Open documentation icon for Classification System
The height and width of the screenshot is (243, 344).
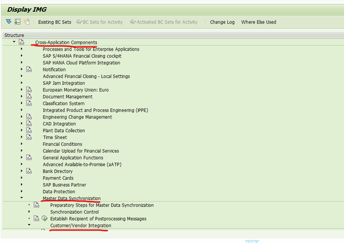(29, 103)
